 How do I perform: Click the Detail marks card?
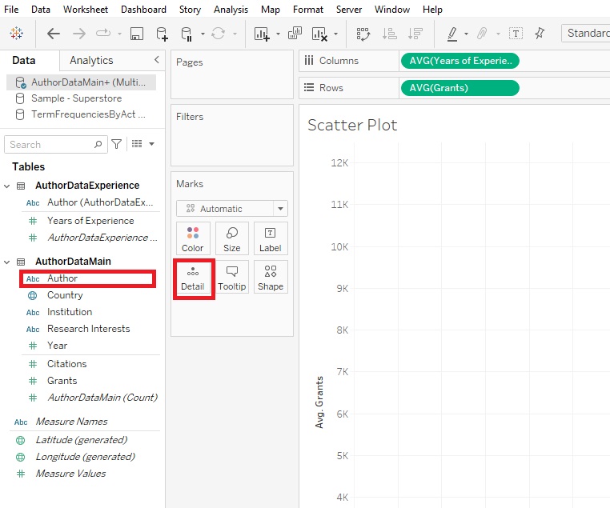coord(193,277)
